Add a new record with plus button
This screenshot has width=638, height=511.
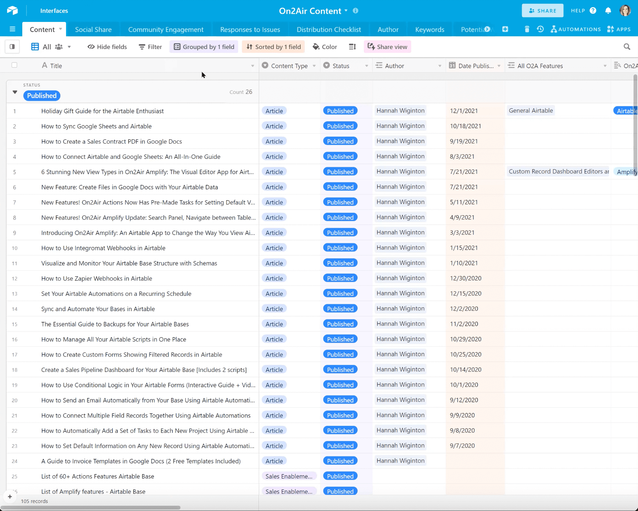(x=10, y=496)
